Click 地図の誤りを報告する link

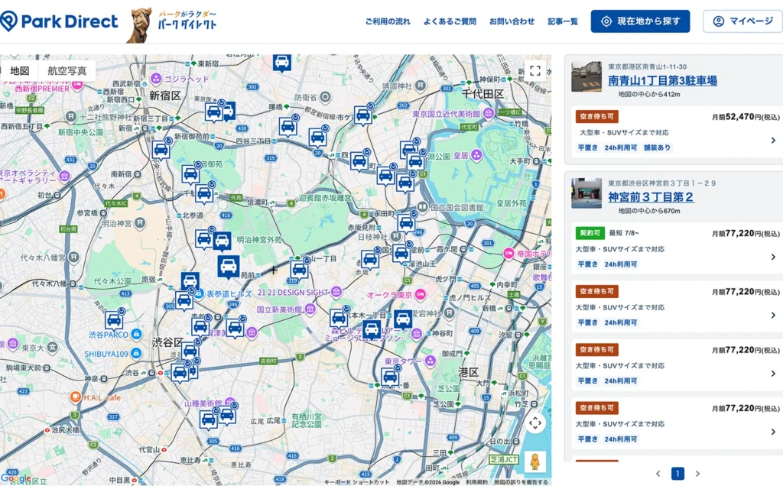pyautogui.click(x=521, y=482)
